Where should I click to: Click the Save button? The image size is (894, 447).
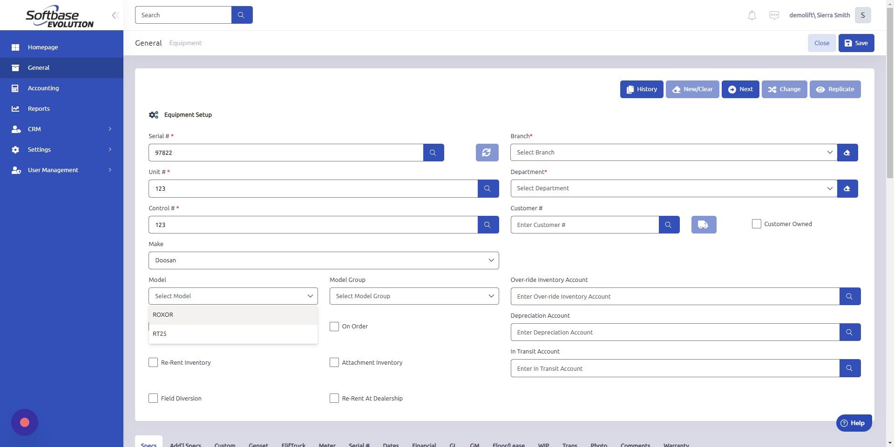[x=856, y=43]
